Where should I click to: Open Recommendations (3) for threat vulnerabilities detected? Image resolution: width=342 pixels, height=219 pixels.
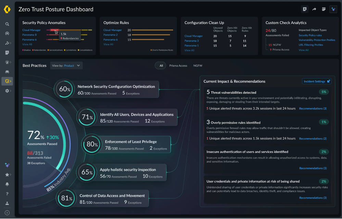click(x=313, y=108)
